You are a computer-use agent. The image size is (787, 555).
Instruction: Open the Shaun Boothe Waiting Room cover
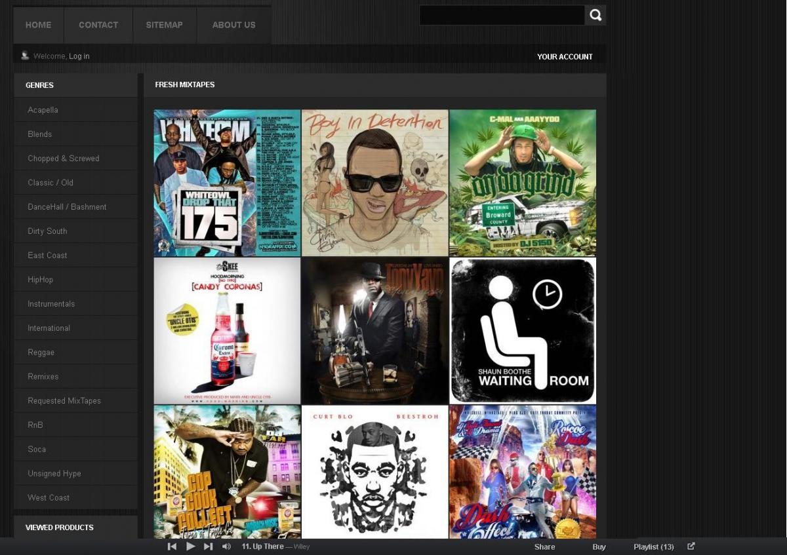[523, 331]
